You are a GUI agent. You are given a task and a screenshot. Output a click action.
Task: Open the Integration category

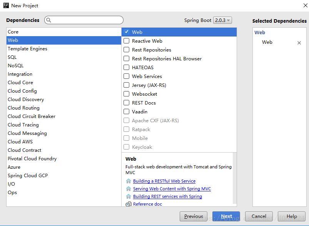(x=63, y=74)
